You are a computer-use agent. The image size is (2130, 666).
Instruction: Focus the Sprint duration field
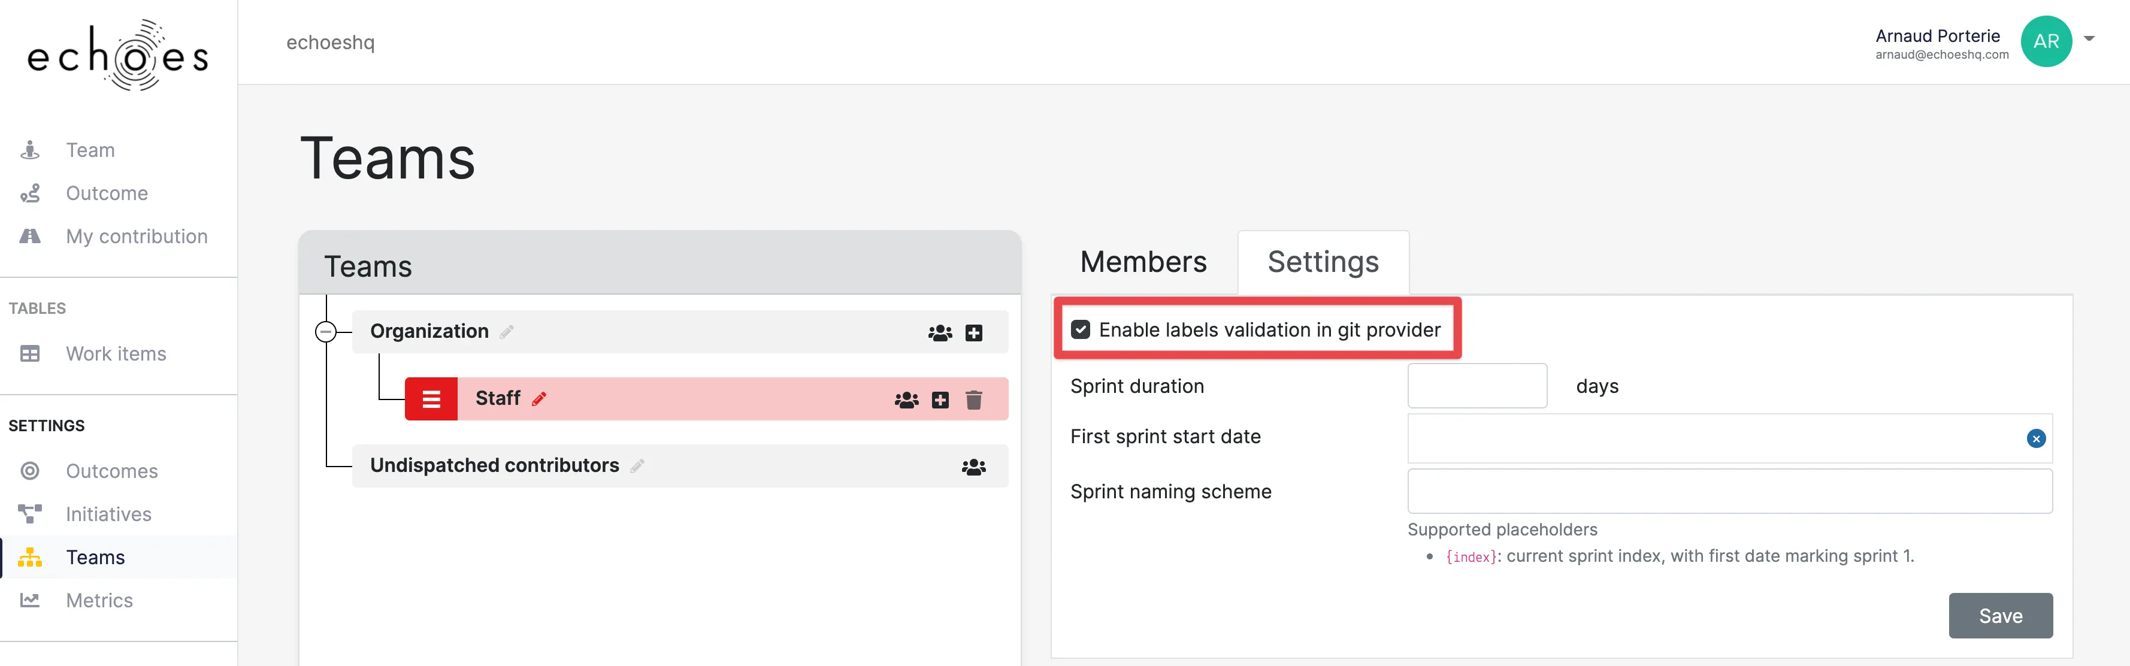[x=1477, y=386]
